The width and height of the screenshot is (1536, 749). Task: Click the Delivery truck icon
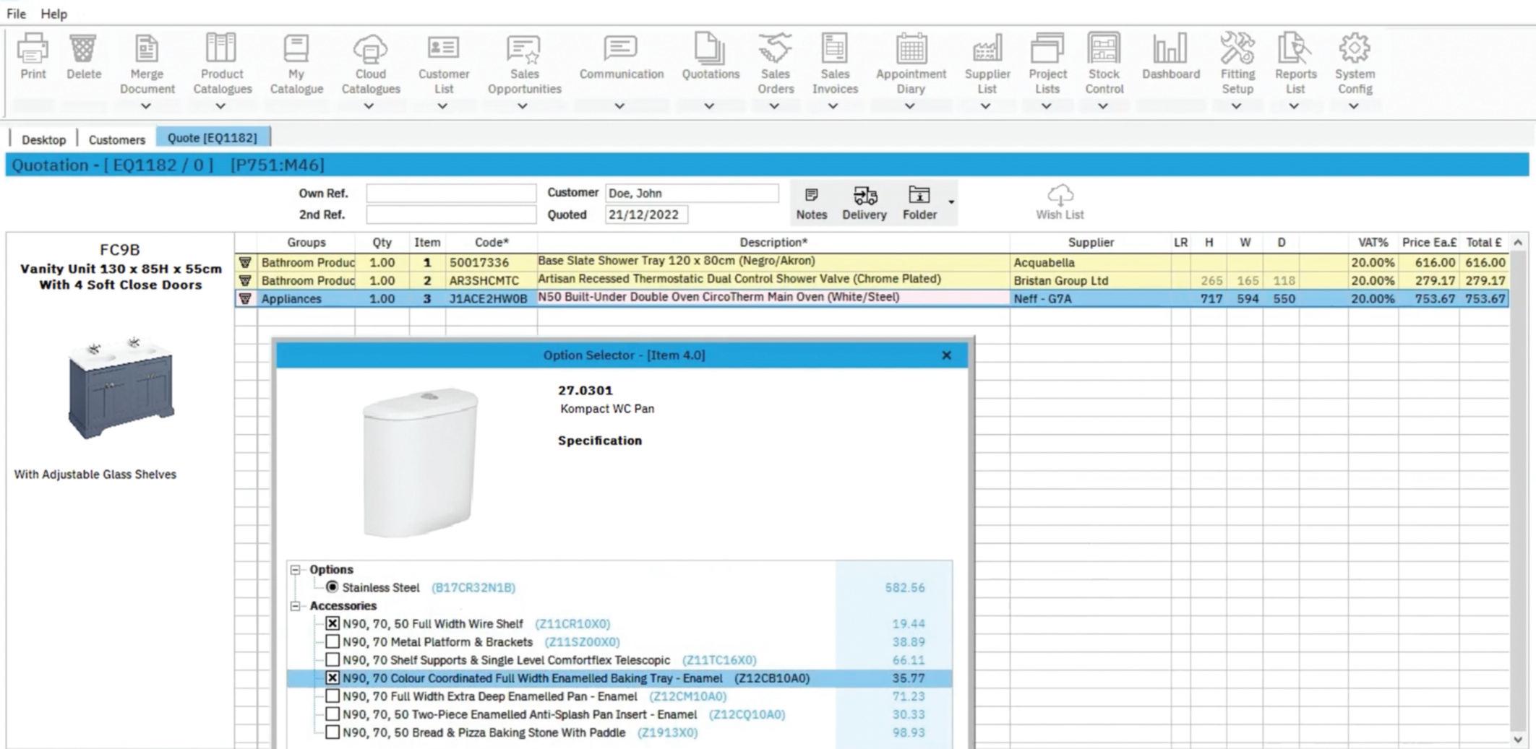(864, 195)
